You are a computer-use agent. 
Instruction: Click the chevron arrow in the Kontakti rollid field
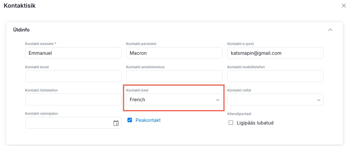pyautogui.click(x=319, y=100)
